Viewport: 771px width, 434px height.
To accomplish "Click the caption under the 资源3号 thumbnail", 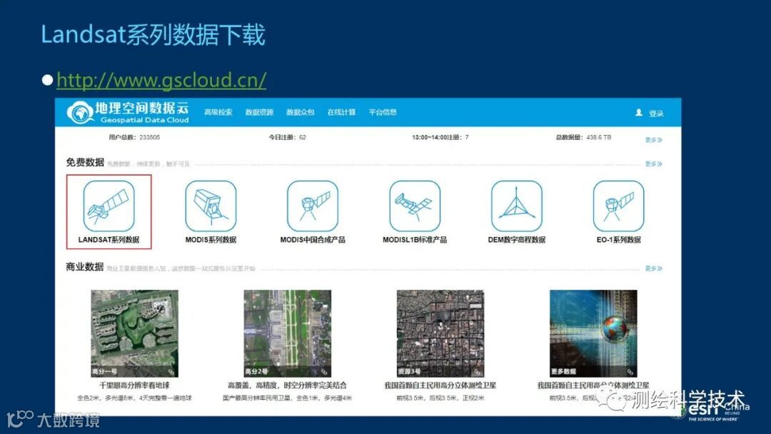I will click(440, 385).
